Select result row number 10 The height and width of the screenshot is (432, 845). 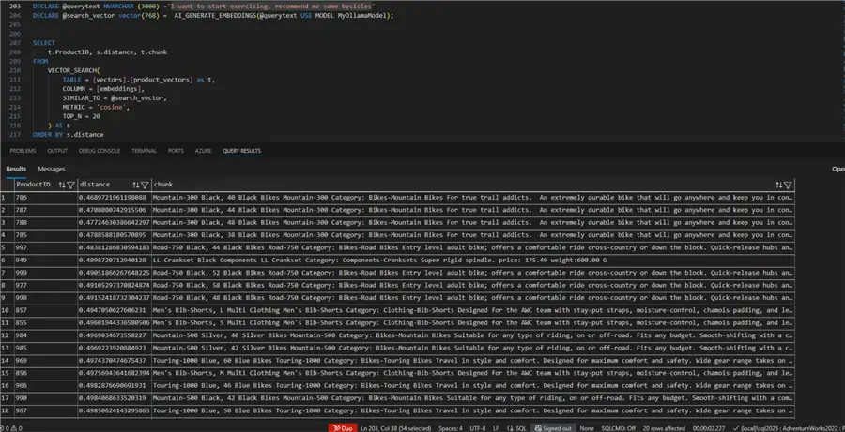pyautogui.click(x=7, y=310)
